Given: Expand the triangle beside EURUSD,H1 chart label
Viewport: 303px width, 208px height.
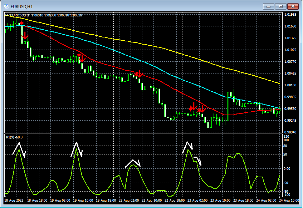Looking at the screenshot, I should 7,15.
